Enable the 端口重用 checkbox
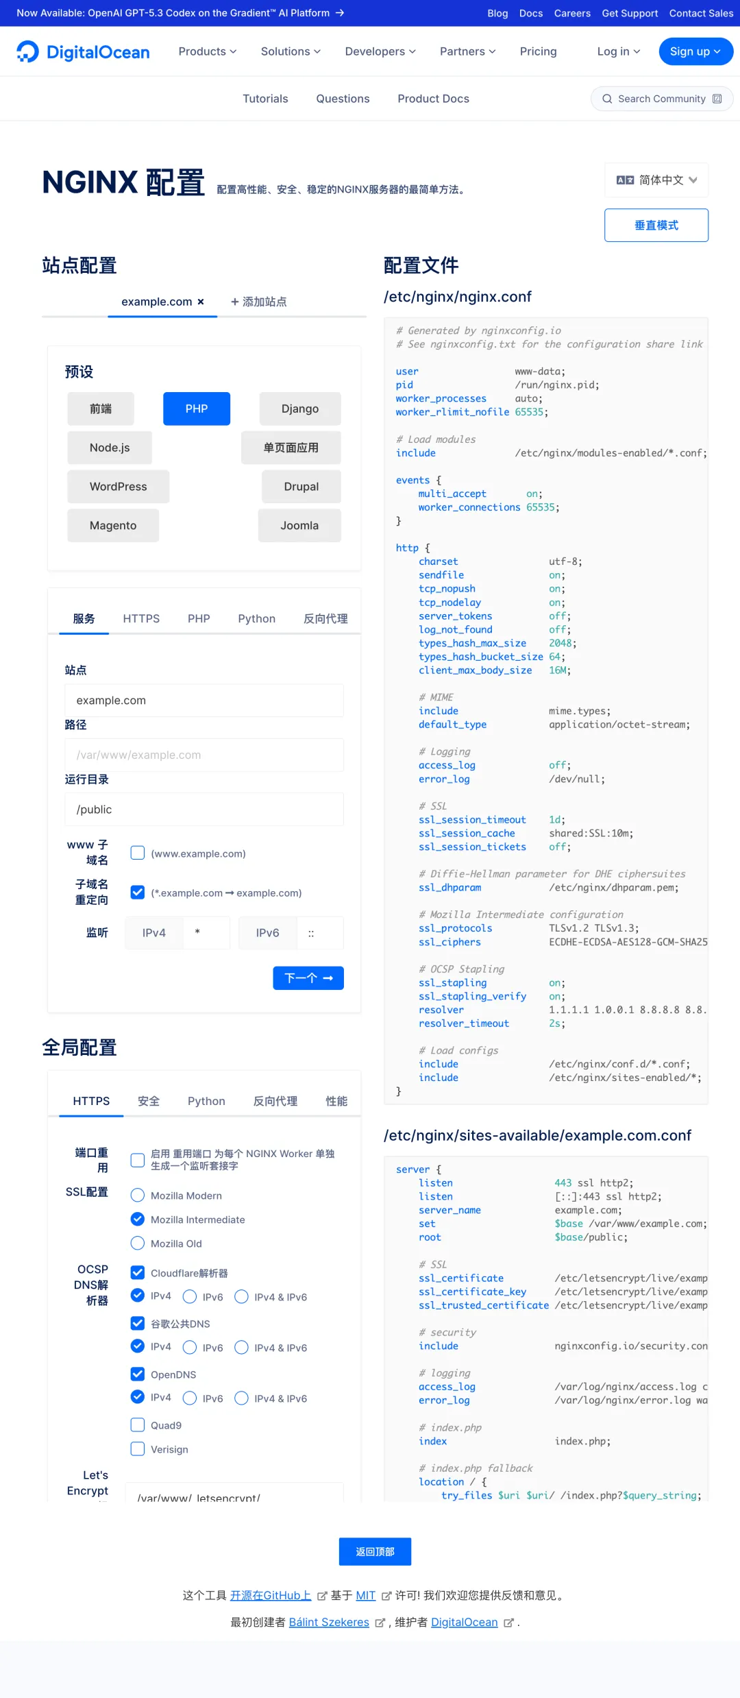 coord(138,1160)
